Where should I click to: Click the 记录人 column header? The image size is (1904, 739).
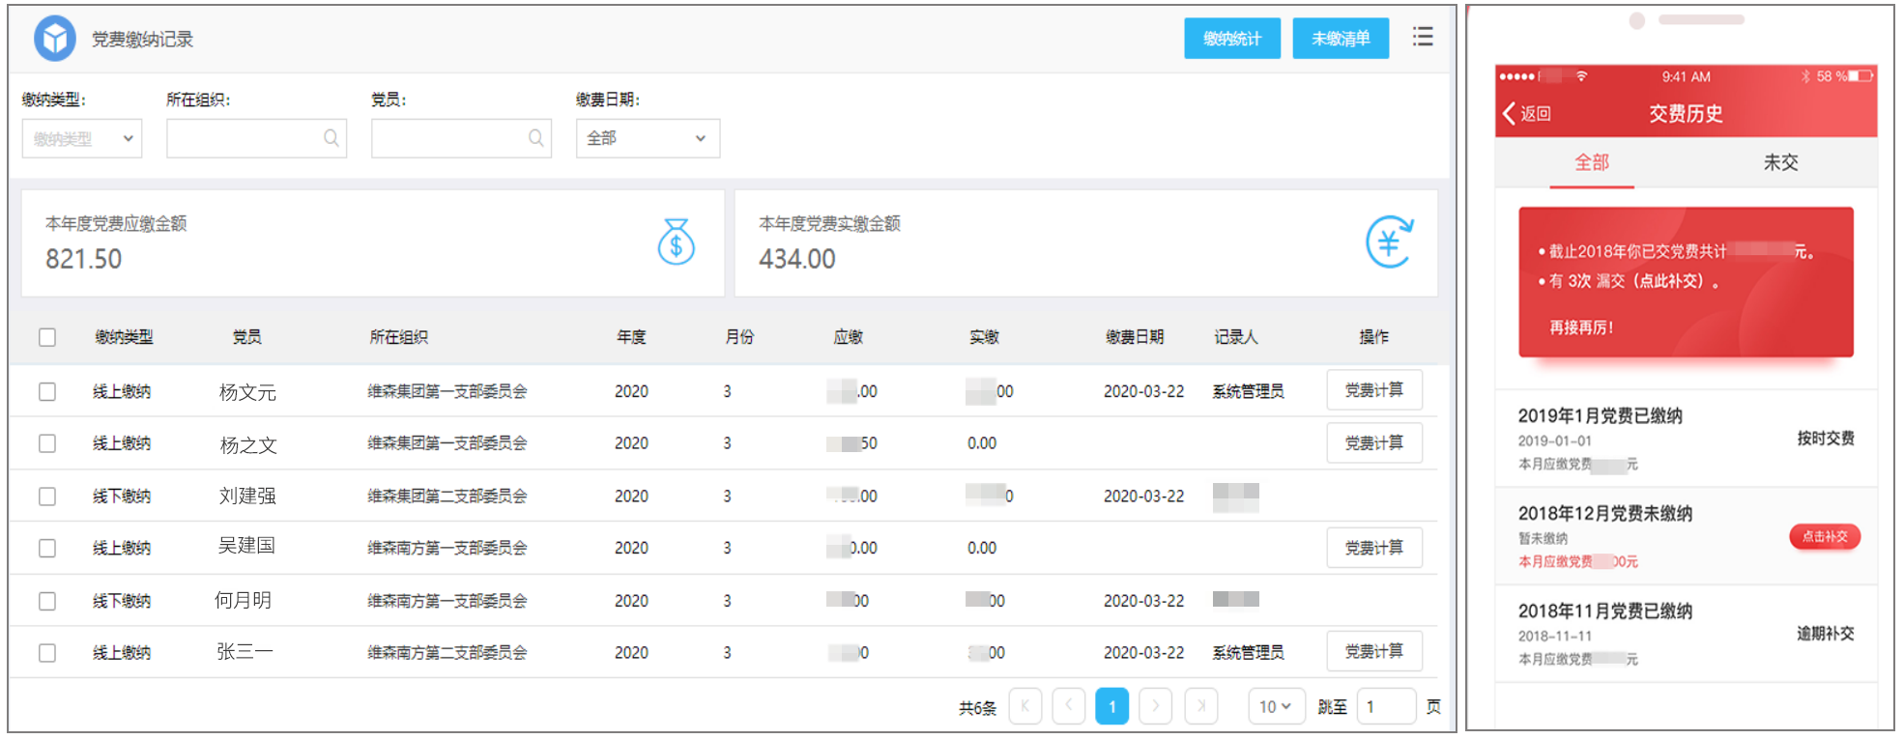(x=1236, y=337)
